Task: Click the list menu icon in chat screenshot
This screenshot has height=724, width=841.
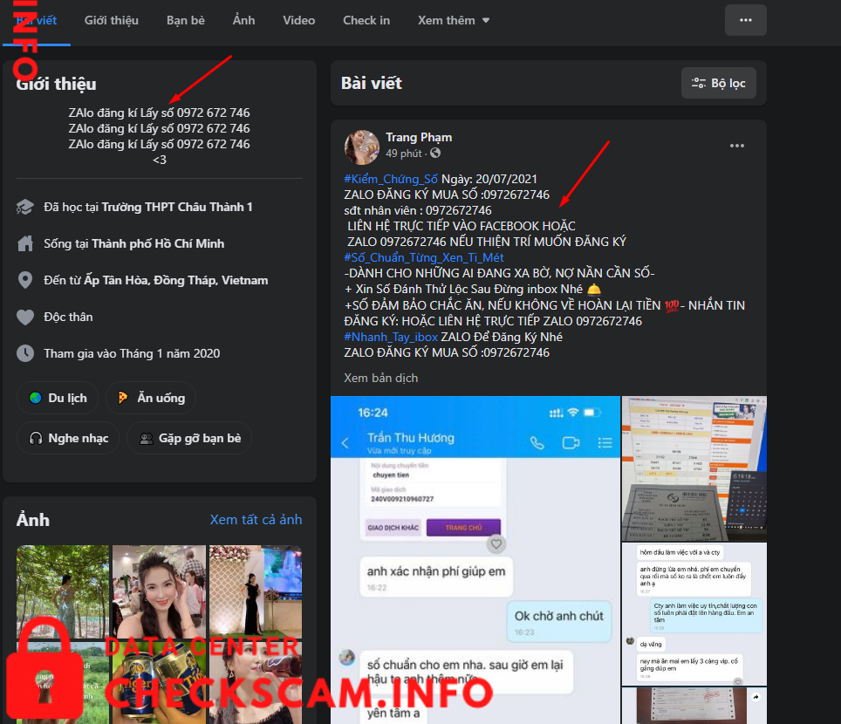Action: pyautogui.click(x=605, y=443)
